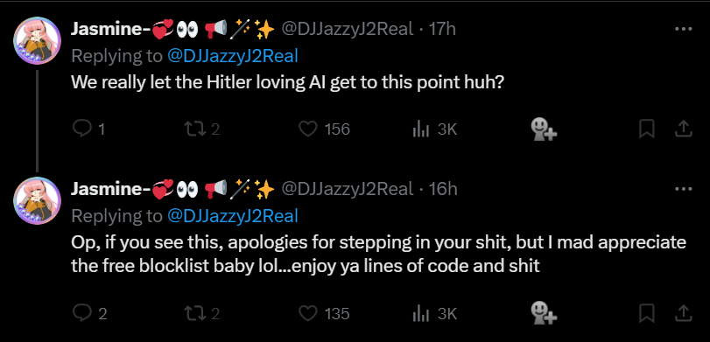
Task: Open @DJJazzyJ2Real reply link in second tweet
Action: (233, 216)
